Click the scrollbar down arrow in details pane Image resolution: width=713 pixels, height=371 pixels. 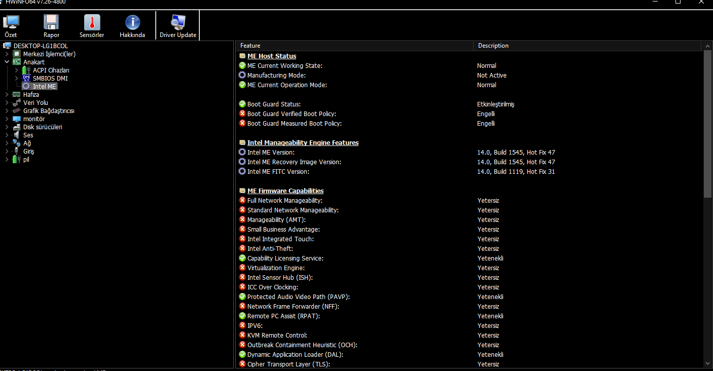point(708,363)
